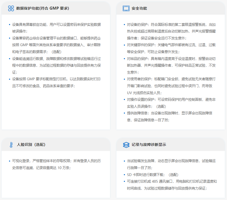
Task: Click the 设备兼容药企综合设备管理平台 bullet item
Action: (56, 45)
